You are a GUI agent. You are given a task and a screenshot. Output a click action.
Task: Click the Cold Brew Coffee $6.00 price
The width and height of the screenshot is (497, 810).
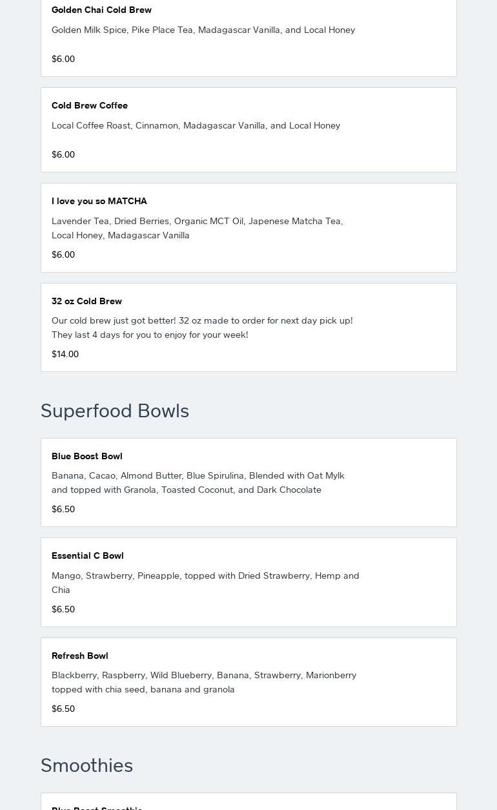(63, 154)
